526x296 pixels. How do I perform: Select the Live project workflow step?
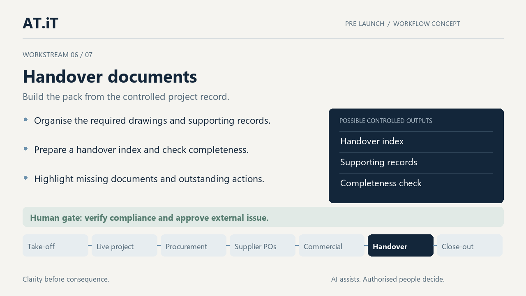click(x=125, y=245)
